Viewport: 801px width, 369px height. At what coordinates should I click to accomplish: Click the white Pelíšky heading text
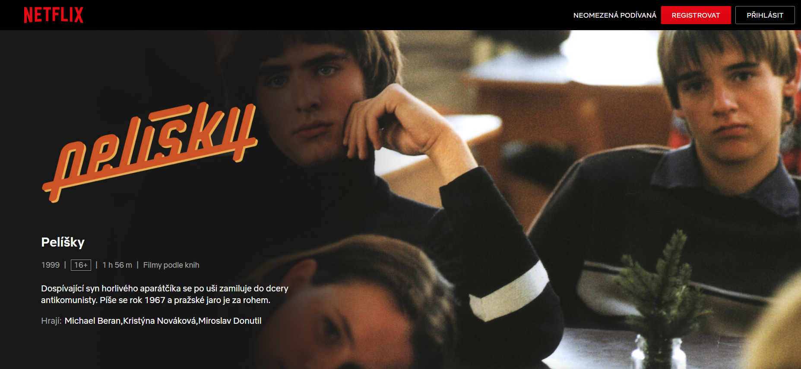click(63, 242)
